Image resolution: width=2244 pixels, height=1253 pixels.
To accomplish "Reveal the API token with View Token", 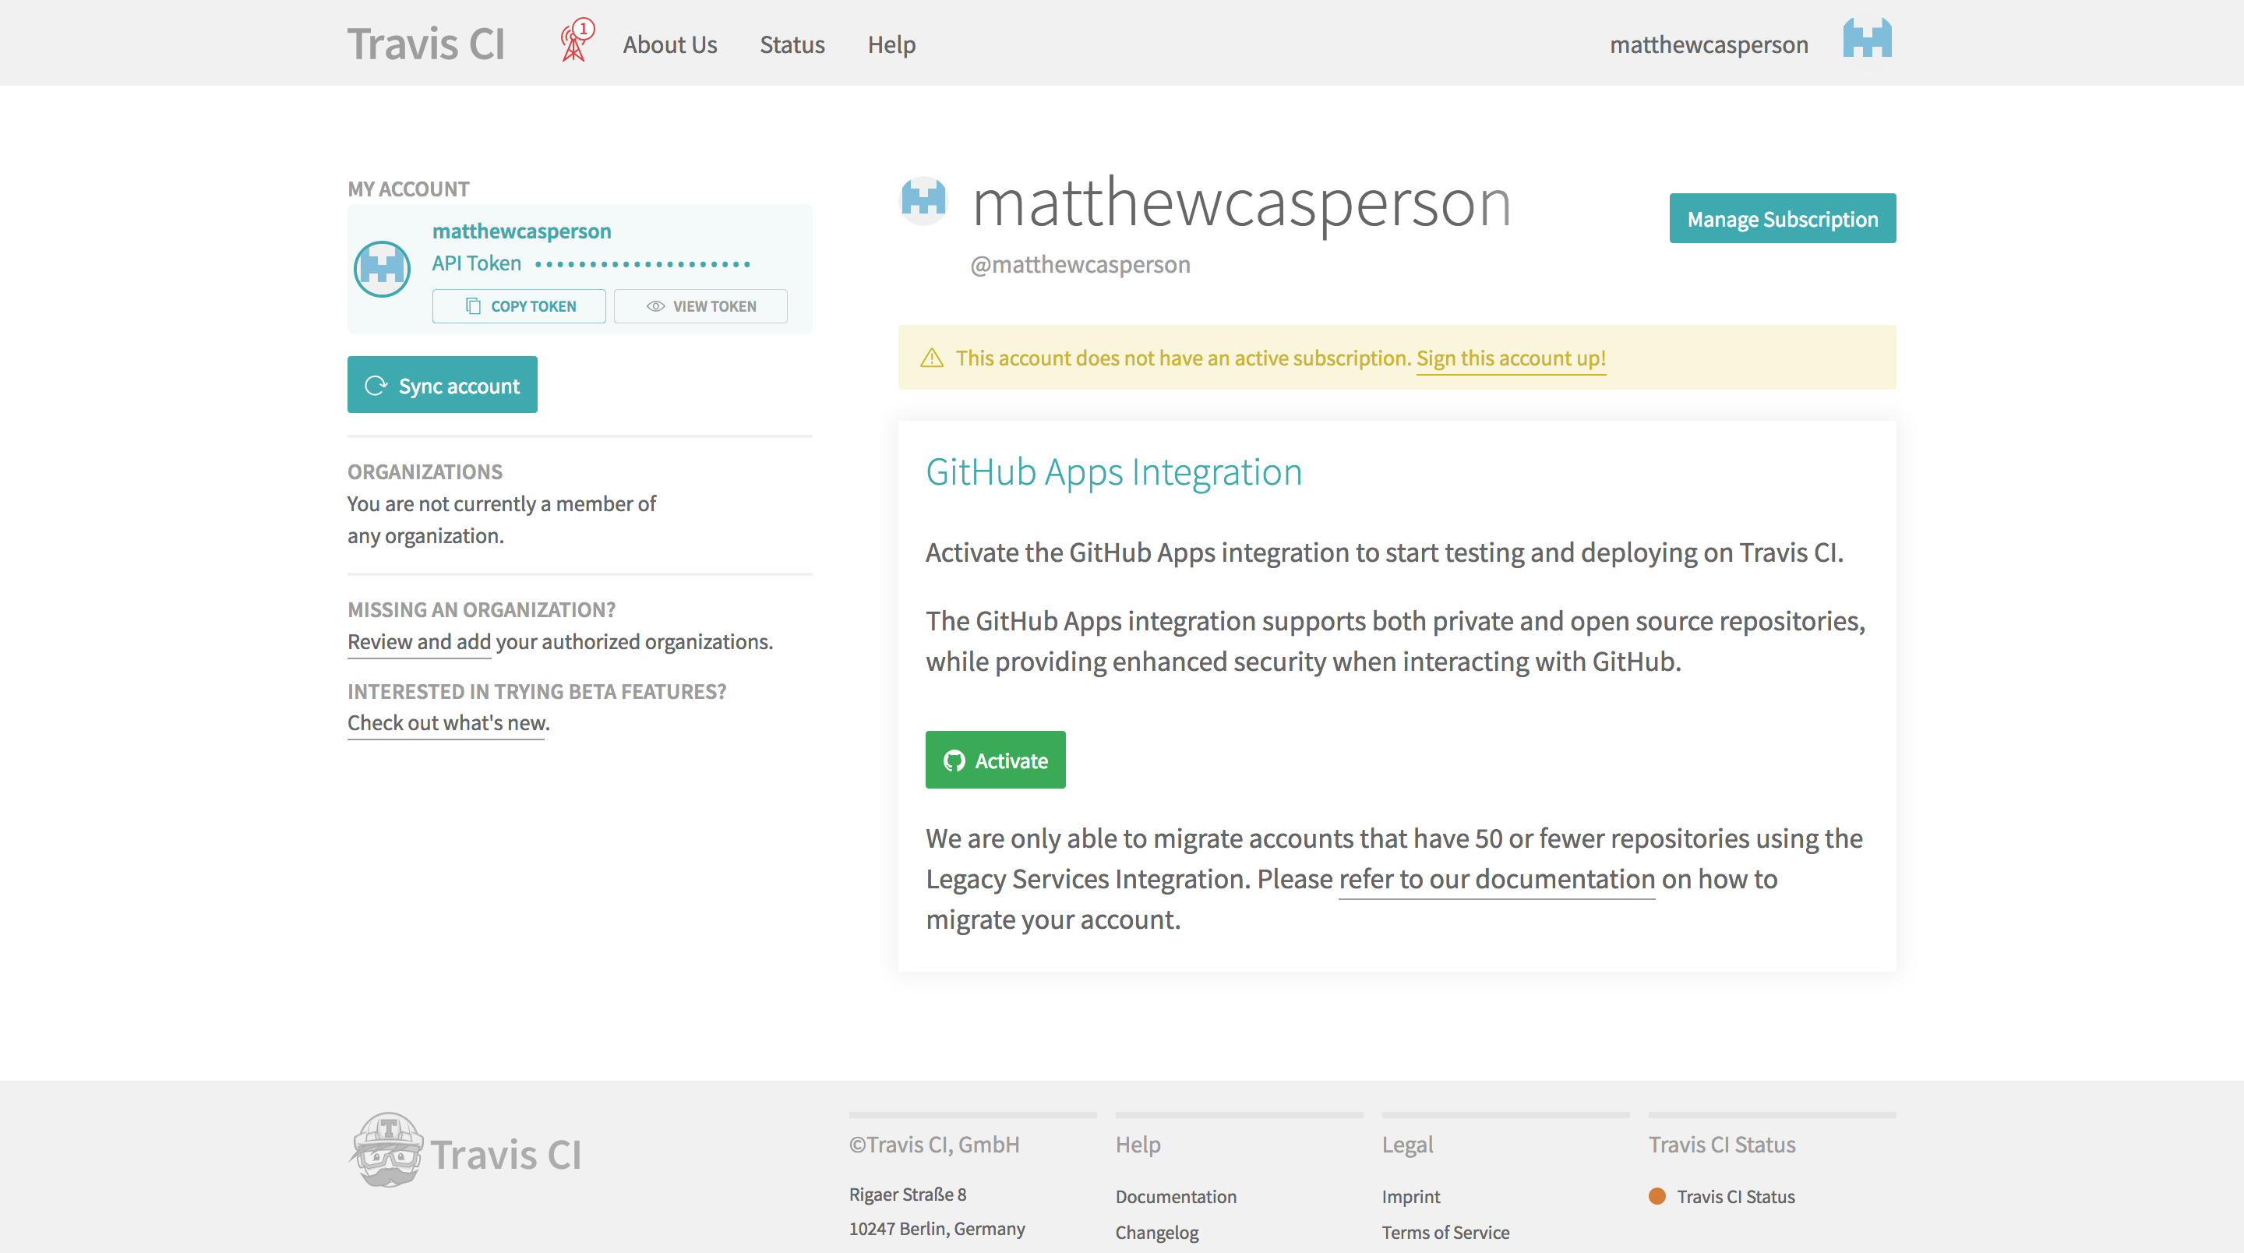I will (x=700, y=305).
